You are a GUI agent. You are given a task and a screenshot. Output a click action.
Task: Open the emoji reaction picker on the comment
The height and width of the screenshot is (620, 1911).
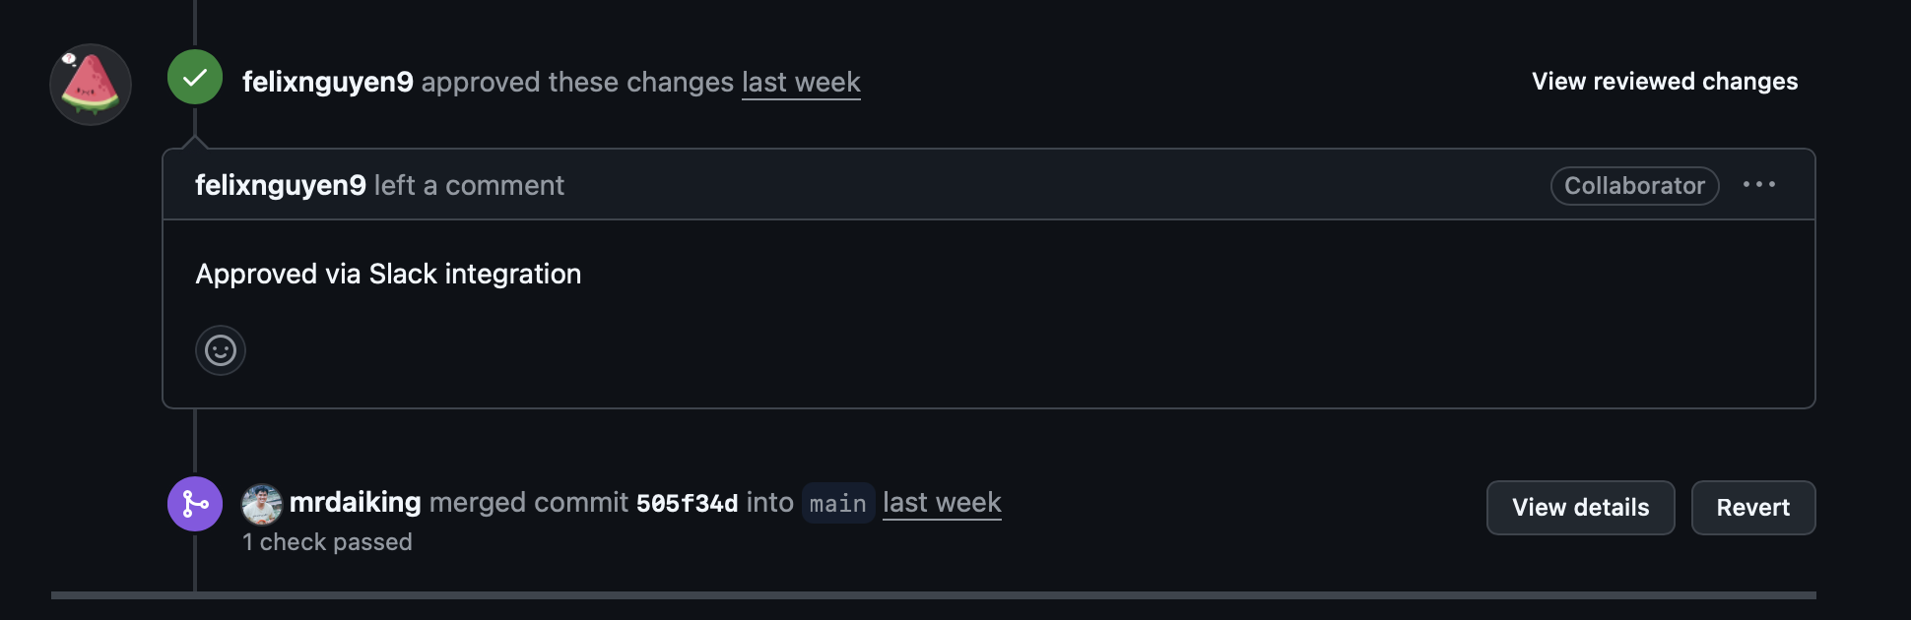(221, 350)
